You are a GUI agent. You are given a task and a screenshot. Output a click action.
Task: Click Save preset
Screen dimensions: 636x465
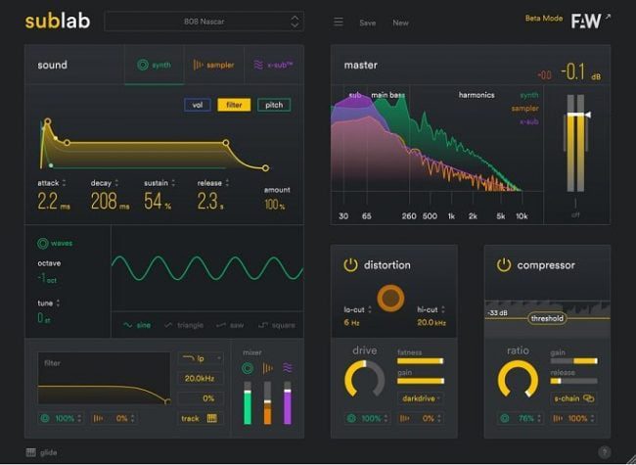pos(367,23)
